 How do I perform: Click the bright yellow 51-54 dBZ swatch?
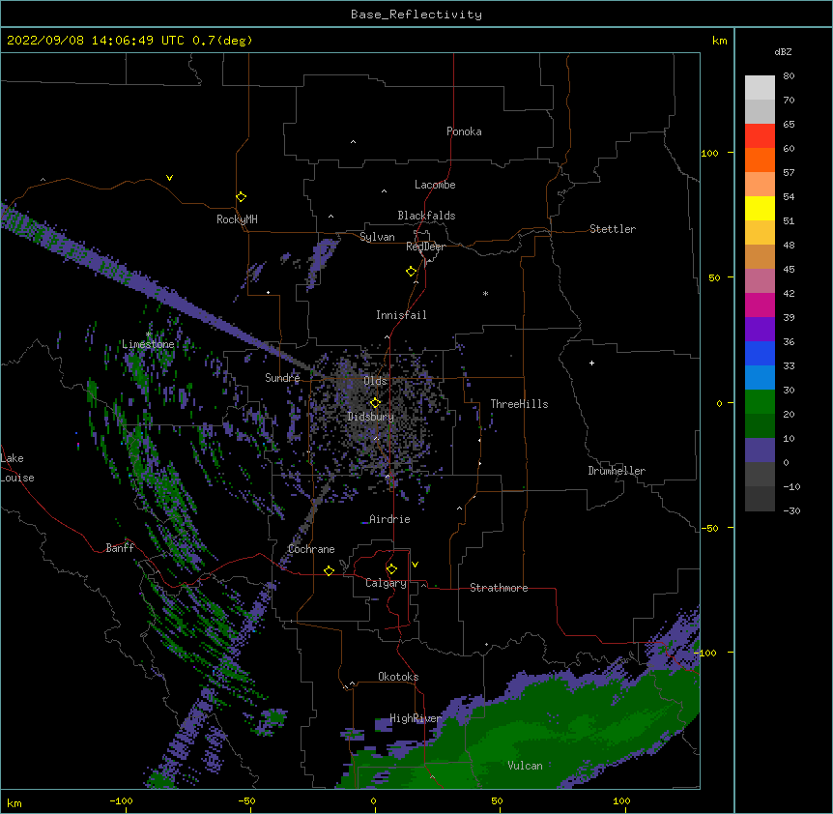click(x=760, y=208)
